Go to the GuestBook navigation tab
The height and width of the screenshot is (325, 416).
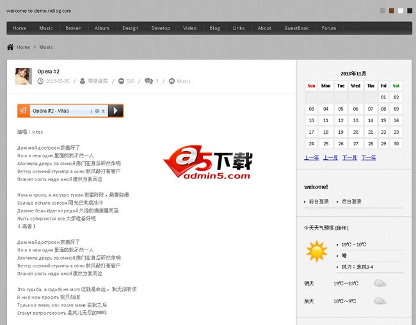[296, 28]
